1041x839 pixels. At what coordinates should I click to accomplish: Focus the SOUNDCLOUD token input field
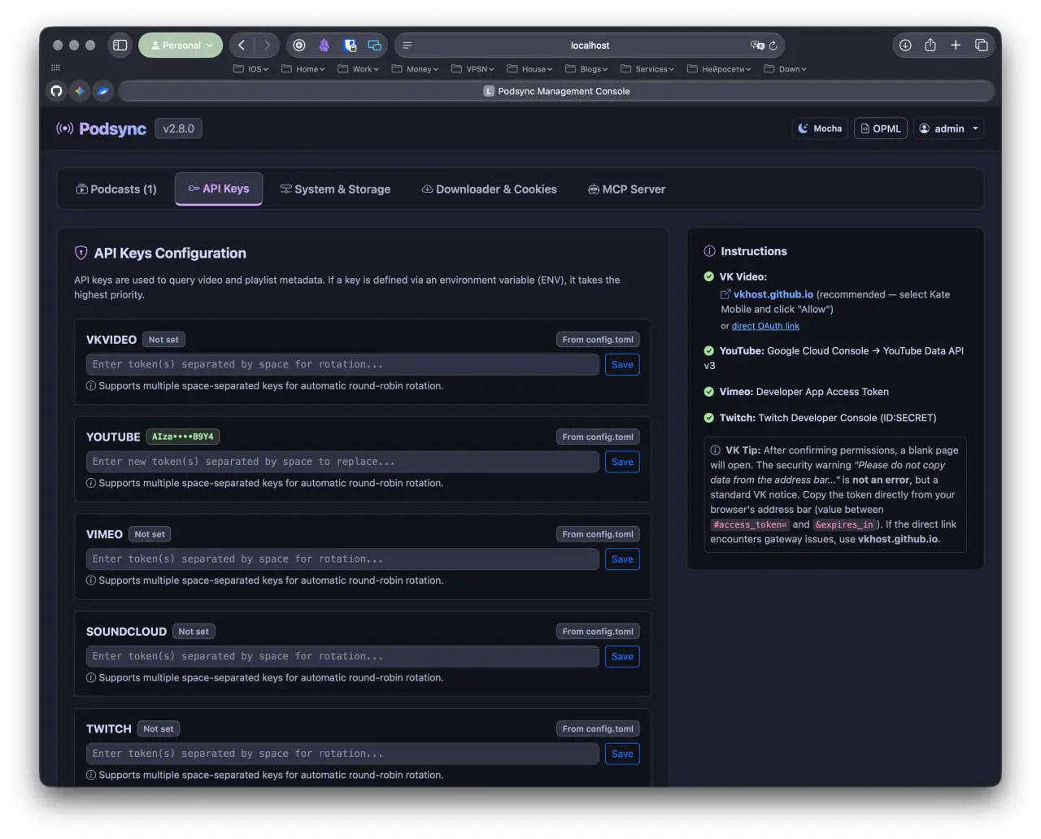tap(342, 656)
